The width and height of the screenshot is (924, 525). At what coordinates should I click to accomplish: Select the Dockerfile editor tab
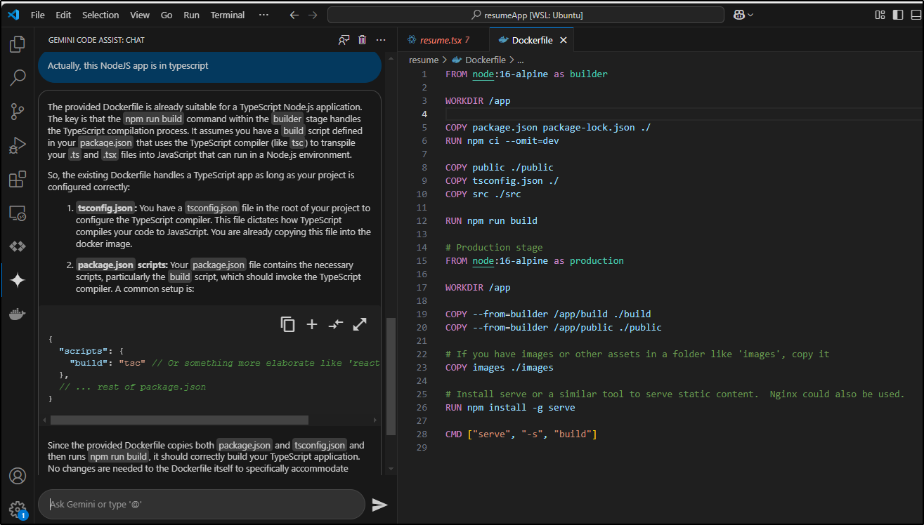pos(532,40)
